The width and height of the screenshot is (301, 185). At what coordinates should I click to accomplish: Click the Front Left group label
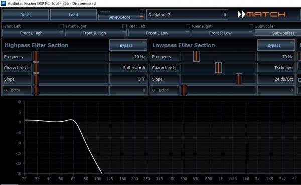point(12,26)
